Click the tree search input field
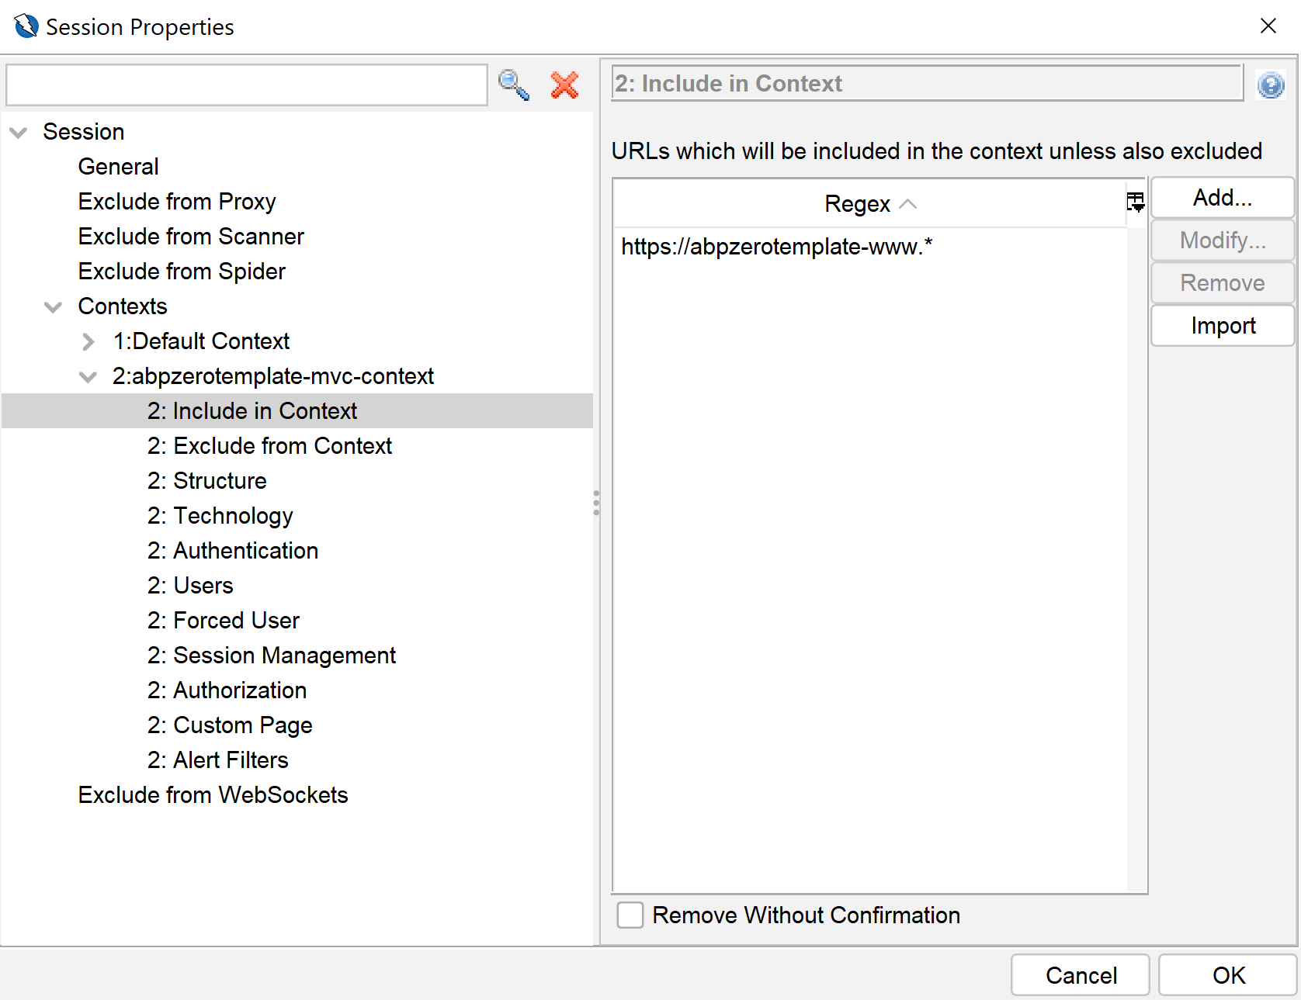Screen dimensions: 1301x1000 click(x=247, y=85)
